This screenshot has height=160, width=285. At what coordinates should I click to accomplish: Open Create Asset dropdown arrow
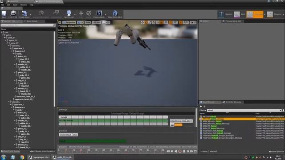point(30,14)
